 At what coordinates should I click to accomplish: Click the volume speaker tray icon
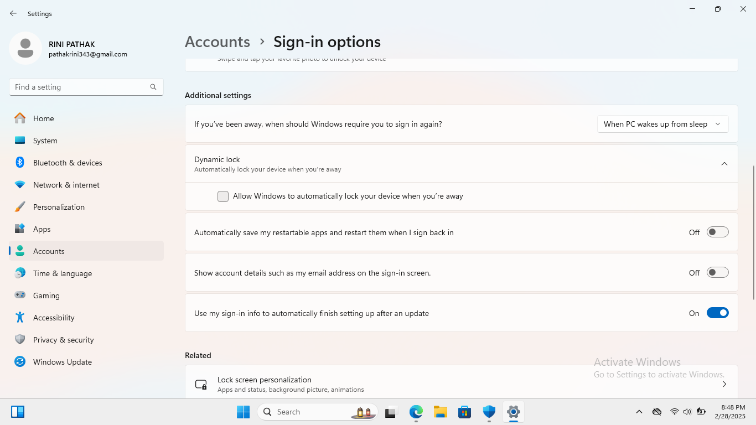coord(687,412)
